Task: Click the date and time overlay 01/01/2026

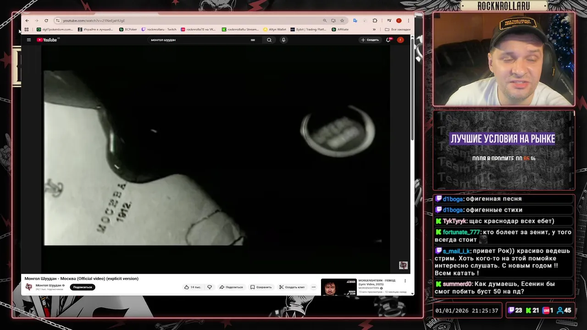Action: [x=467, y=311]
